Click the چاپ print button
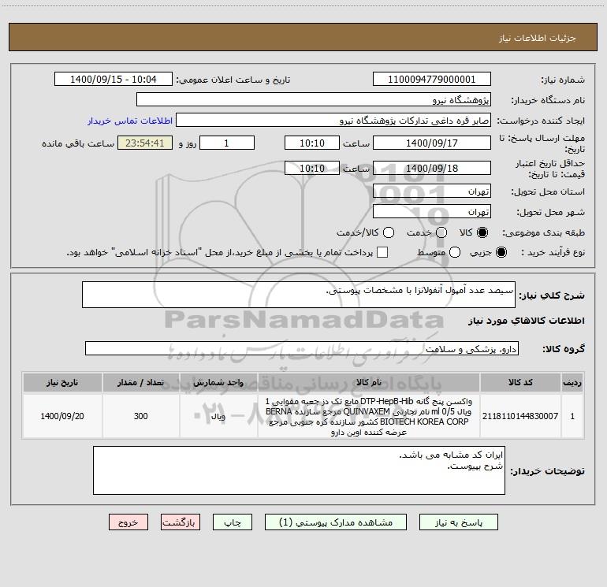The height and width of the screenshot is (587, 607). pyautogui.click(x=233, y=522)
